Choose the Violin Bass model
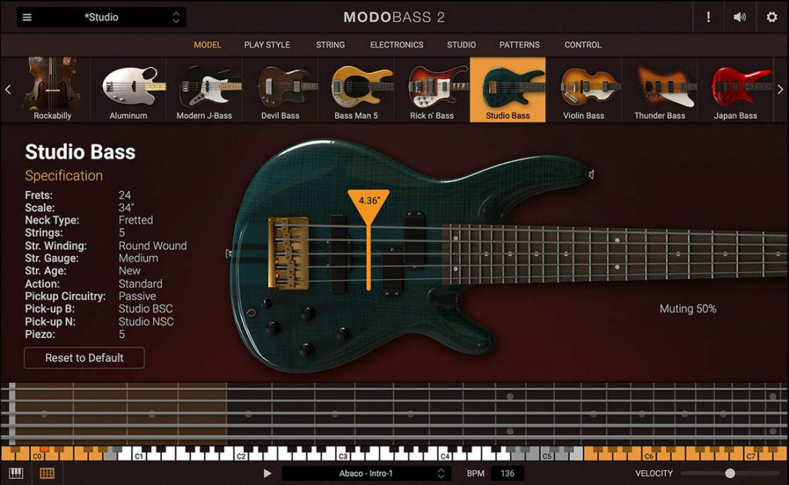789x485 pixels. pos(584,89)
